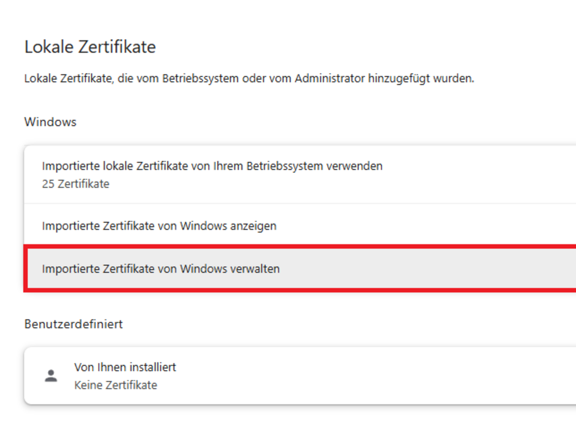Open Importierte Zertifikate von Windows anzeigen

point(159,226)
